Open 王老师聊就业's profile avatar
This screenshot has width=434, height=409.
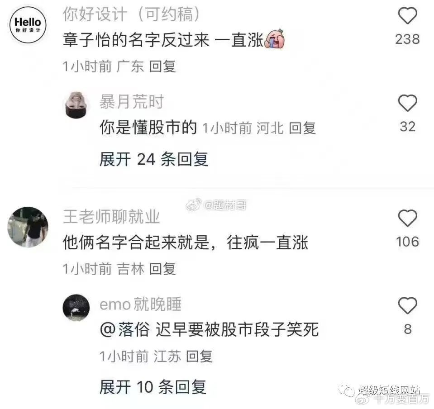pyautogui.click(x=28, y=227)
